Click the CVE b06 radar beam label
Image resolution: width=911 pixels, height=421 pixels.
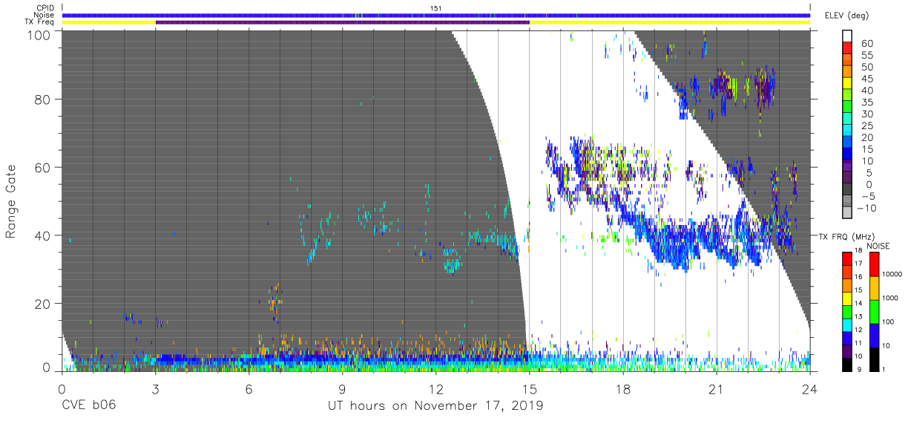click(x=88, y=406)
